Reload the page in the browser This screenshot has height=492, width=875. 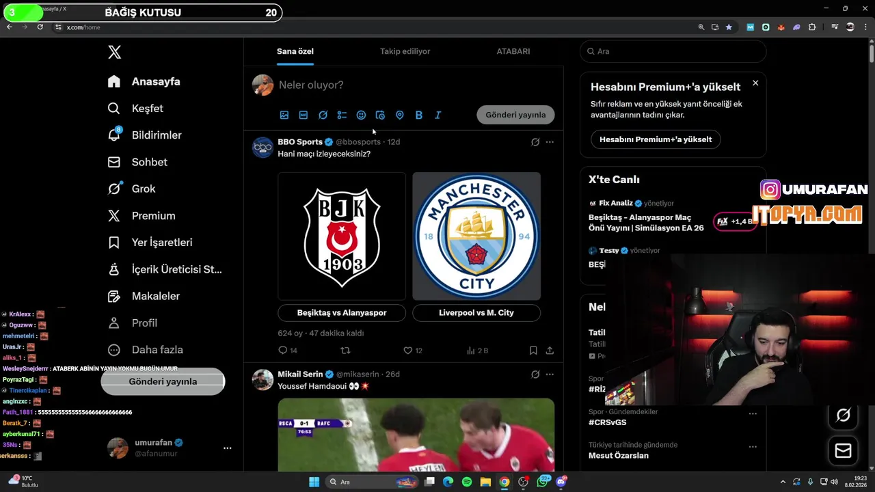click(x=40, y=27)
